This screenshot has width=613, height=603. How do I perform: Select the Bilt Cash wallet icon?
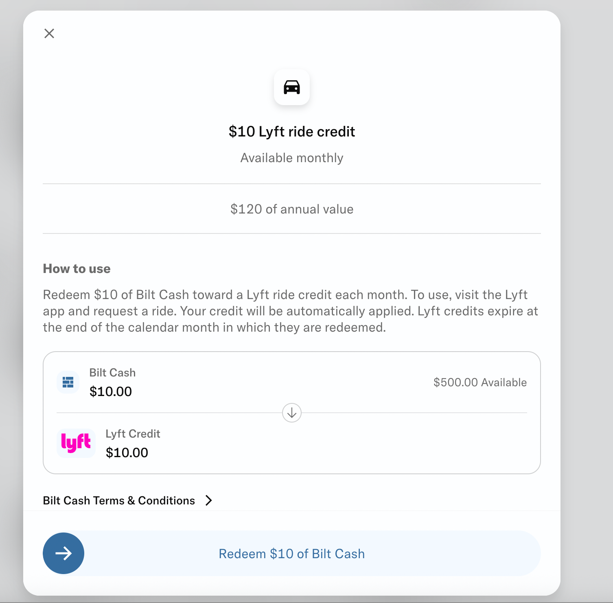click(68, 382)
